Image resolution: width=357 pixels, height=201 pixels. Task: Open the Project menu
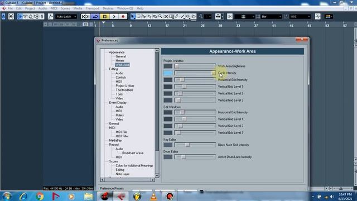tap(30, 8)
